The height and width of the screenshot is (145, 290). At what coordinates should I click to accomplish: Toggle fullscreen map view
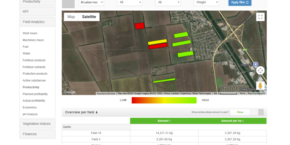click(x=260, y=17)
